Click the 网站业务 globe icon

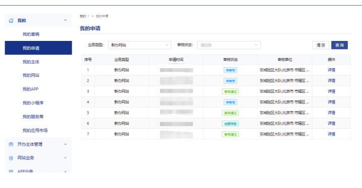pos(11,158)
